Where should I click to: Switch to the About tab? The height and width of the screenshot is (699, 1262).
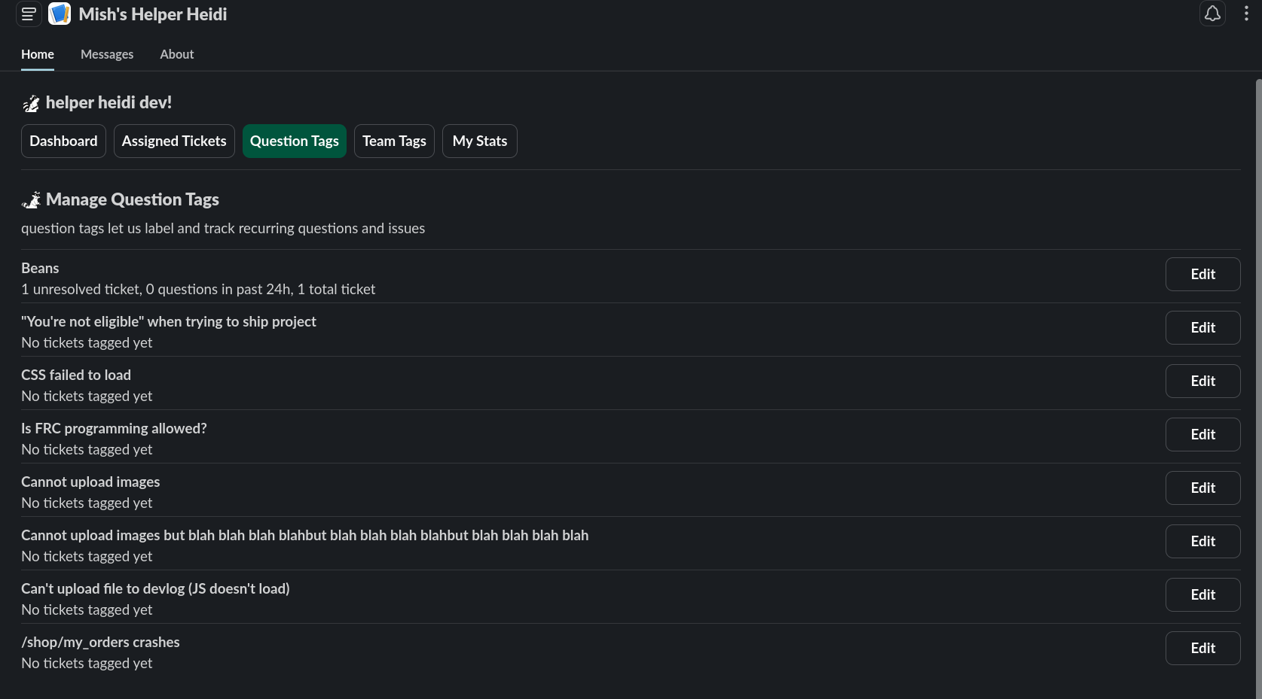[x=176, y=54]
